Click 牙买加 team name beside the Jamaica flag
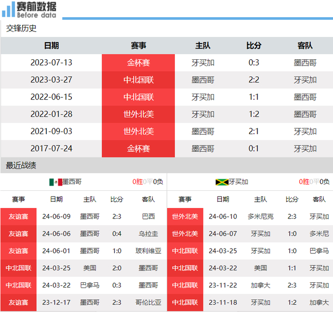Screen dimensions: 333x312 tap(238, 182)
